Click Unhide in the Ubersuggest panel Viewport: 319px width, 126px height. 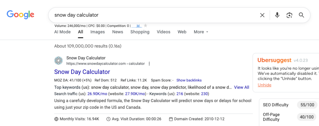(x=264, y=85)
